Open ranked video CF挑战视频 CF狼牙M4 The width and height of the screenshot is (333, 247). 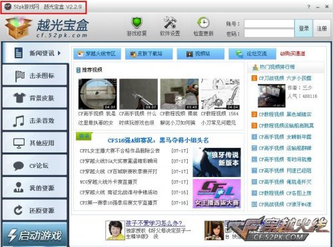[285, 204]
